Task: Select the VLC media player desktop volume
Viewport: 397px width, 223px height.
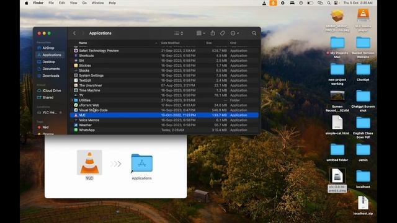Action: click(363, 20)
